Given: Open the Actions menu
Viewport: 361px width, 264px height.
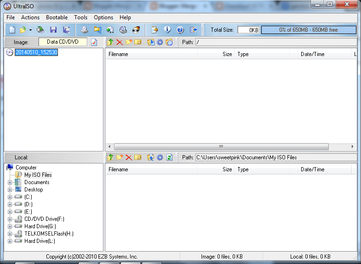Looking at the screenshot, I should (30, 17).
